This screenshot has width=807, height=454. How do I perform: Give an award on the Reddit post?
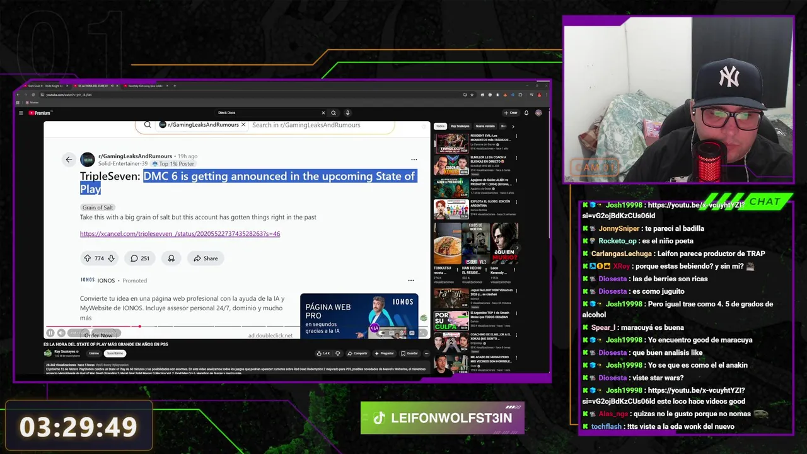click(171, 258)
